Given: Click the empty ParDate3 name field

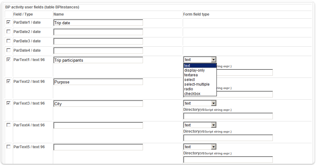Looking at the screenshot, I should 98,41.
